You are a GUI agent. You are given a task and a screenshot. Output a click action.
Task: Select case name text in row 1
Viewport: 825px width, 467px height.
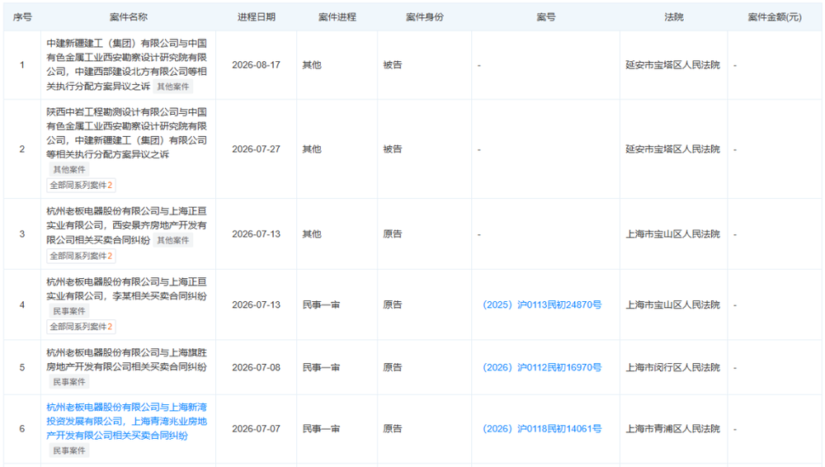click(127, 64)
